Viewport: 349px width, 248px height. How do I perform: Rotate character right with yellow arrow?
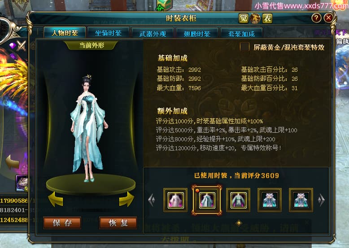(127, 199)
